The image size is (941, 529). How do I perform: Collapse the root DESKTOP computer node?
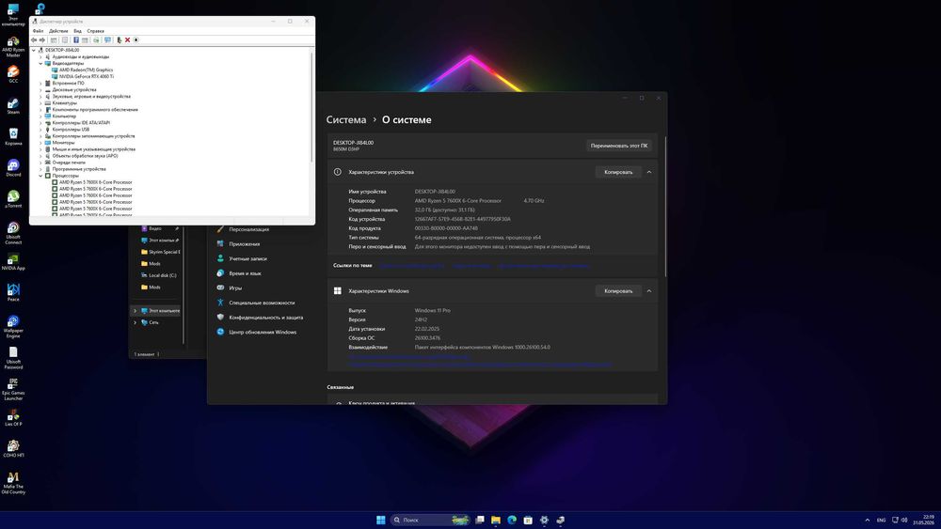point(34,51)
